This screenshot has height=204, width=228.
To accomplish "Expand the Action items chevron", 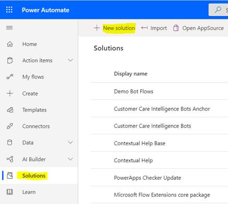I will (71, 60).
